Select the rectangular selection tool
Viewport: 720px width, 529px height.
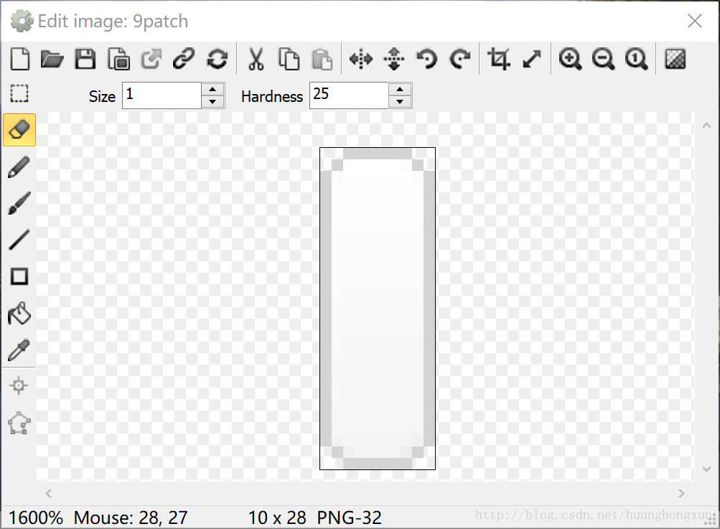19,93
